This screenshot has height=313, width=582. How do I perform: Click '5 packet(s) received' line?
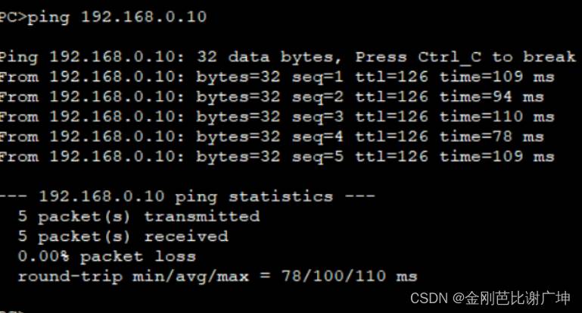coord(123,236)
